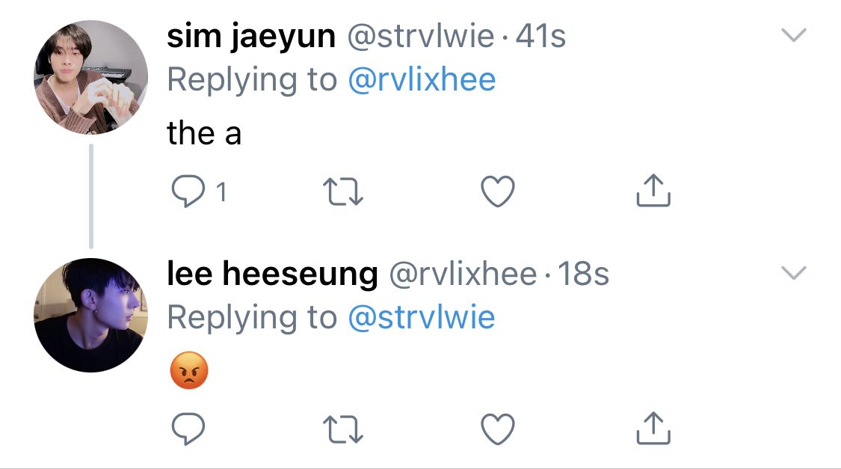Open the 18s timestamp
841x469 pixels.
584,275
